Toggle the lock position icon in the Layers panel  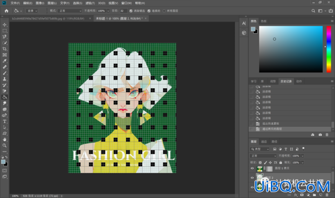pos(270,162)
